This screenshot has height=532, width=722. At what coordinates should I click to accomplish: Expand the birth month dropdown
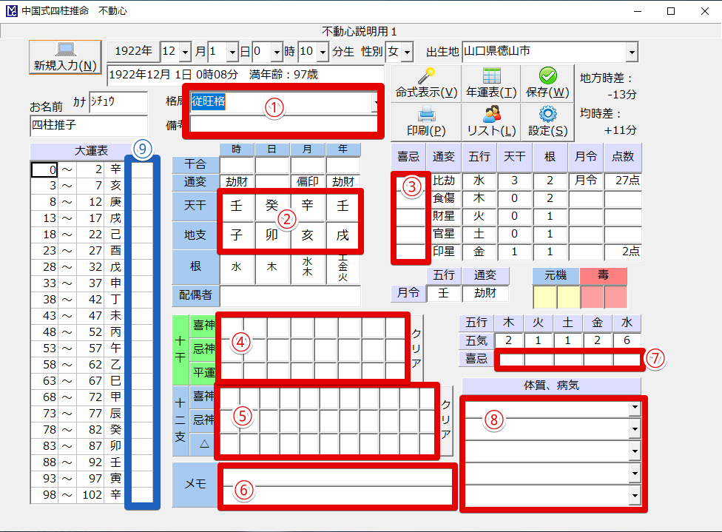tap(184, 52)
